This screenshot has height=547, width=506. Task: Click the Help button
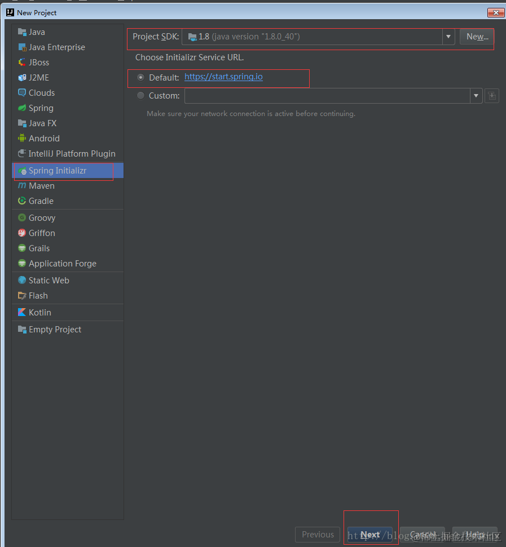(475, 535)
